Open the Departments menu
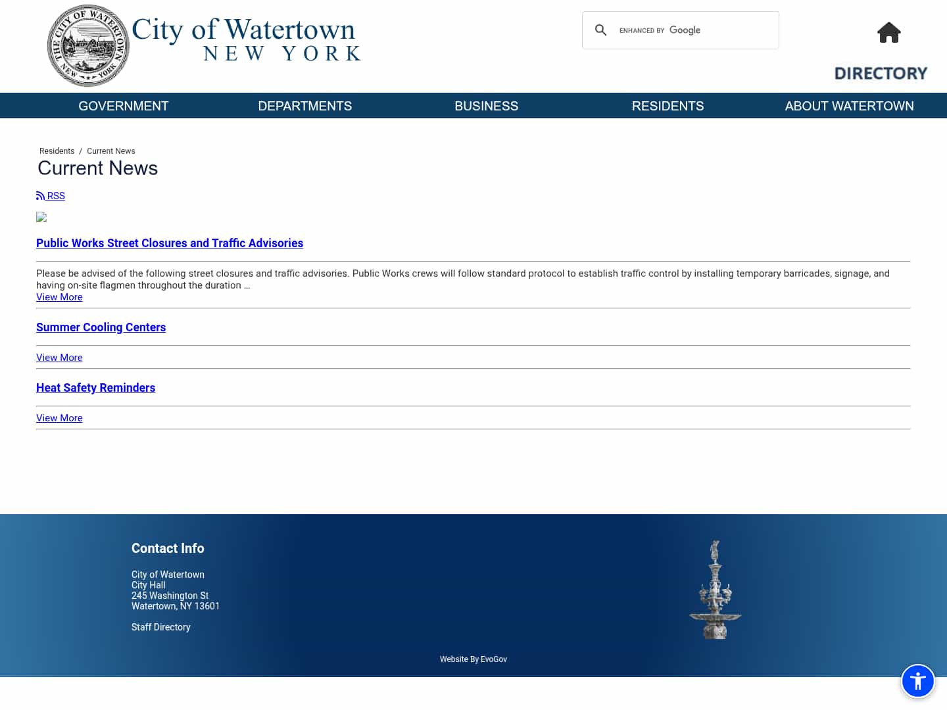Viewport: 947px width, 710px height. tap(305, 106)
